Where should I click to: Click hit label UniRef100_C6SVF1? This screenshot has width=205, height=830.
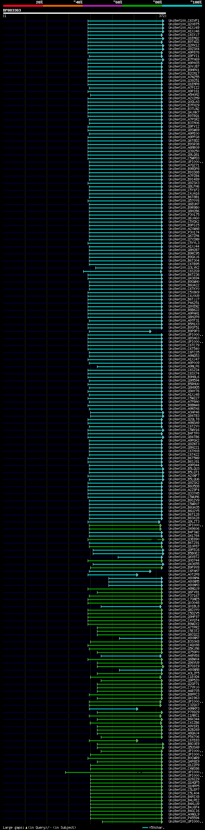(184, 21)
